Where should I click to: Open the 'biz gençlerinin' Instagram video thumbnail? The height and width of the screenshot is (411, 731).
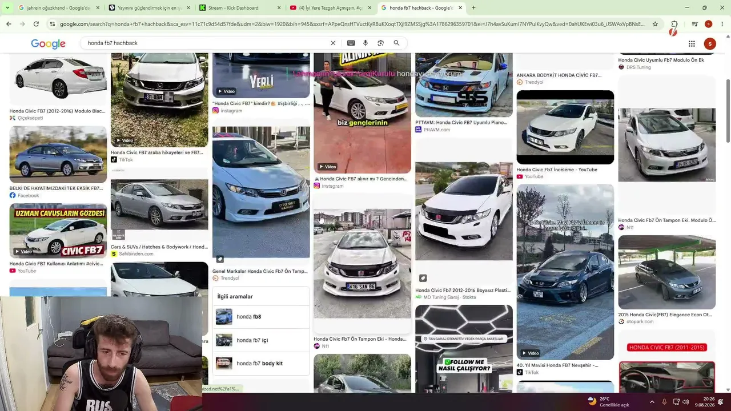[x=362, y=112]
